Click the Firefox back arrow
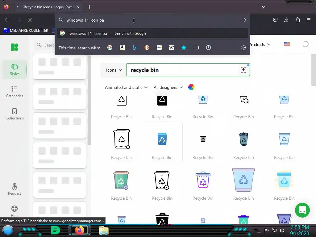The image size is (316, 237). [7, 20]
